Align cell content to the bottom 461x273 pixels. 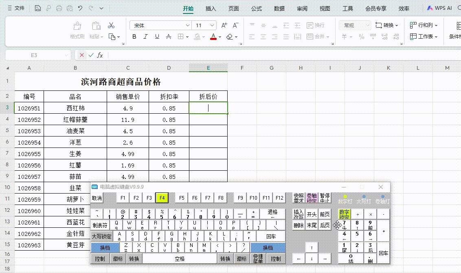(x=274, y=26)
